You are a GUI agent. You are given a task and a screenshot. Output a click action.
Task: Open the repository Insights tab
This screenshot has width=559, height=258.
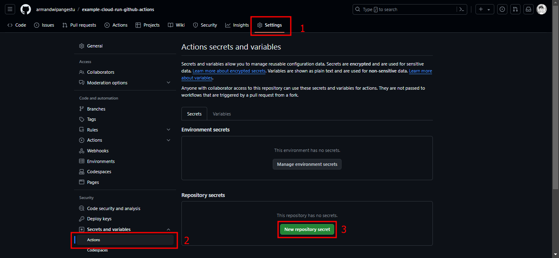pos(237,25)
